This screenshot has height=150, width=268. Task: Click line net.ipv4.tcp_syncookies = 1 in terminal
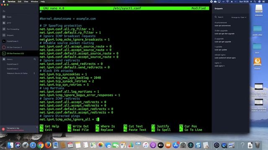tap(63, 74)
